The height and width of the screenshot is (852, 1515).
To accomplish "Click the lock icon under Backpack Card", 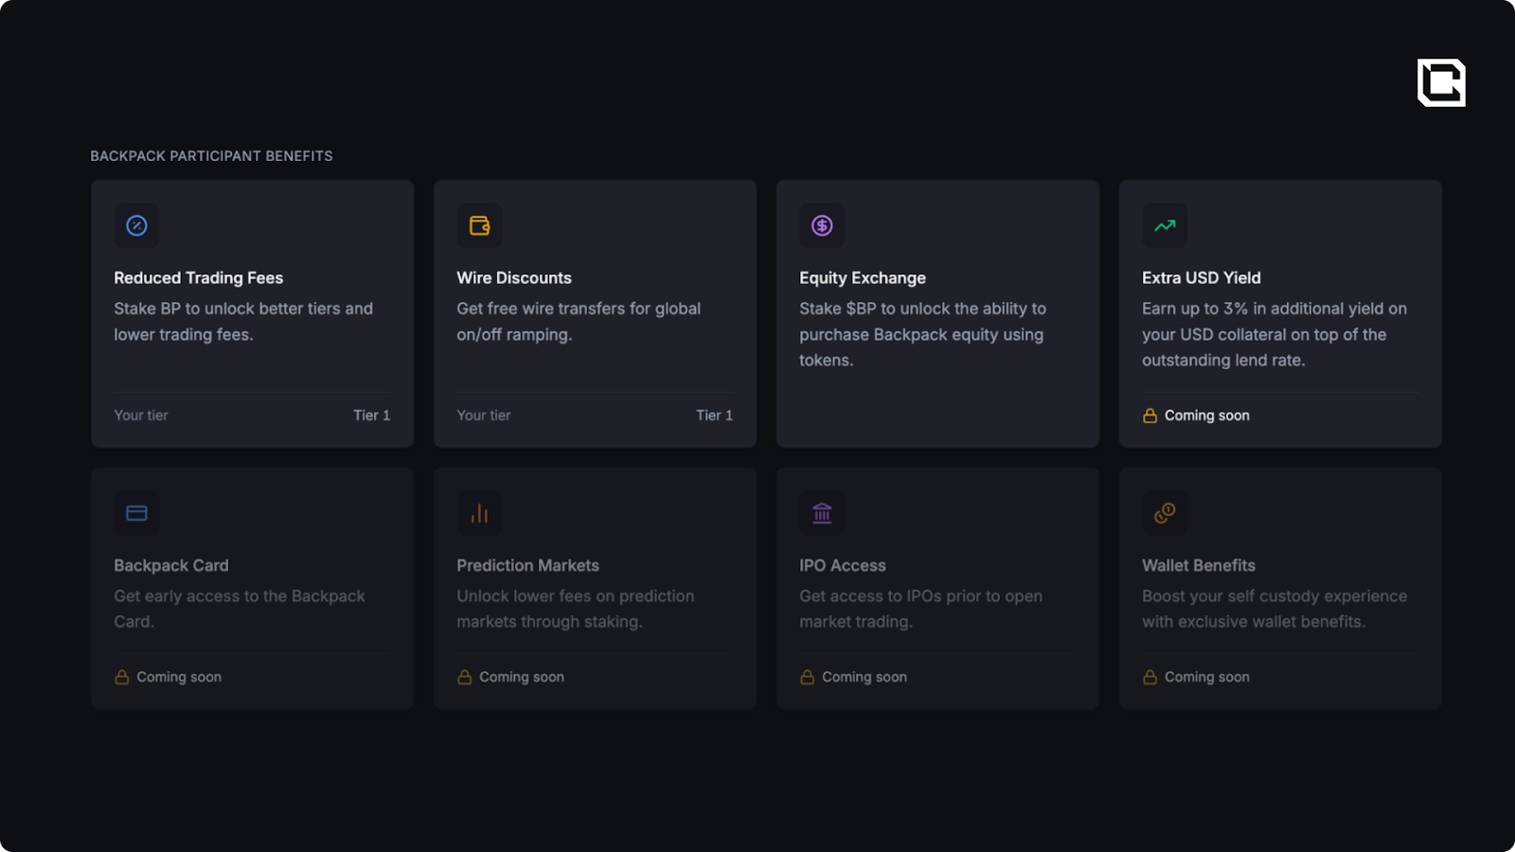I will click(122, 677).
